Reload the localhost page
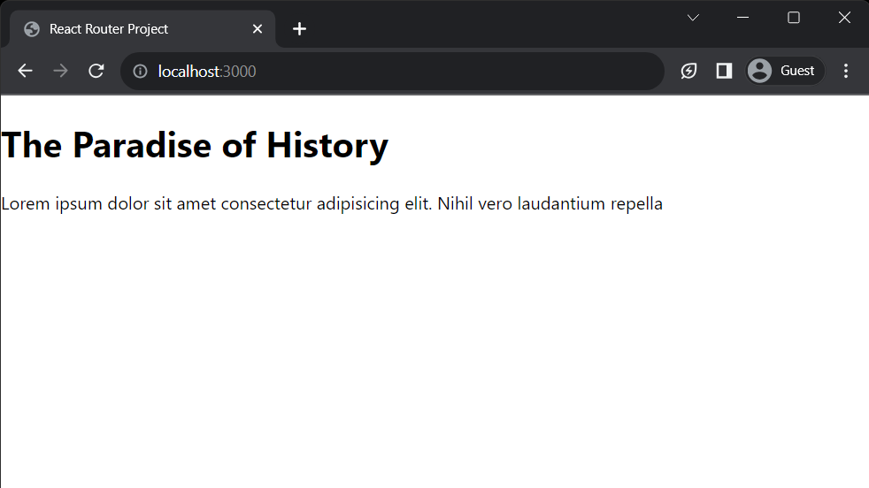869x488 pixels. click(x=96, y=71)
